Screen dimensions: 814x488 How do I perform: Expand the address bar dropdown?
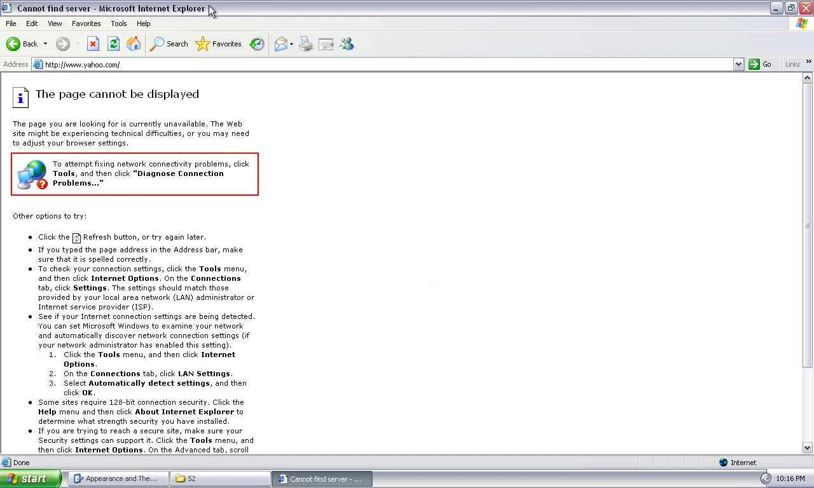click(x=738, y=64)
